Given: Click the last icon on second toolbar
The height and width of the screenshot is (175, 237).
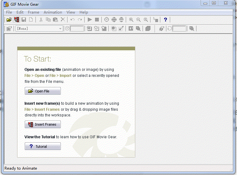Looking at the screenshot, I should 192,28.
